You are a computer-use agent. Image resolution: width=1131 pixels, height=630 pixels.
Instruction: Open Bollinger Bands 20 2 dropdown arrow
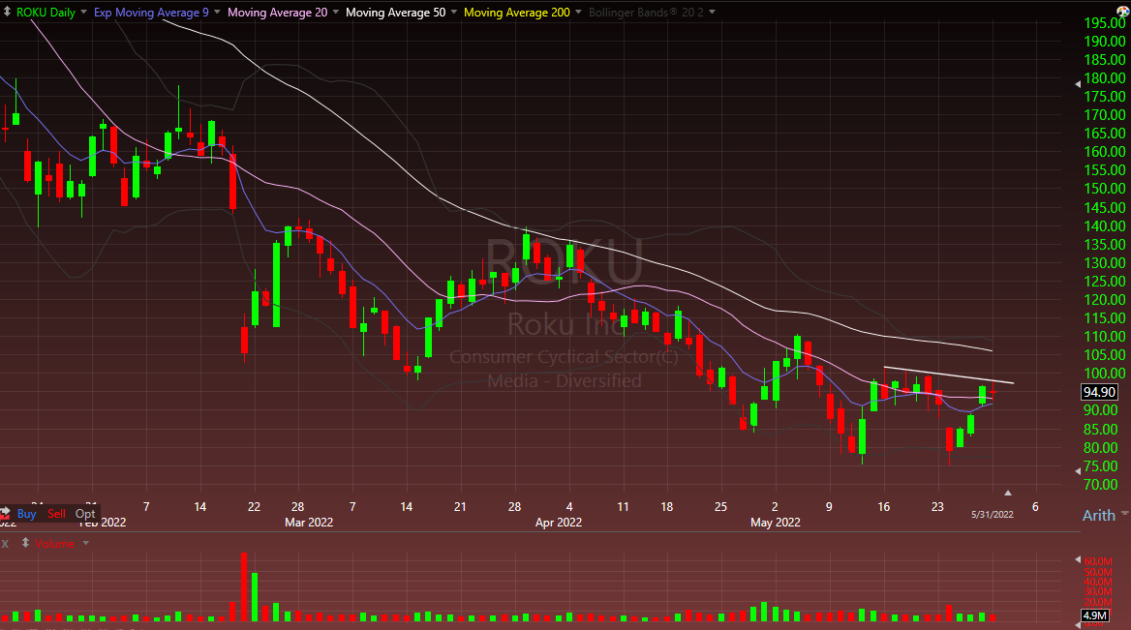pos(713,13)
